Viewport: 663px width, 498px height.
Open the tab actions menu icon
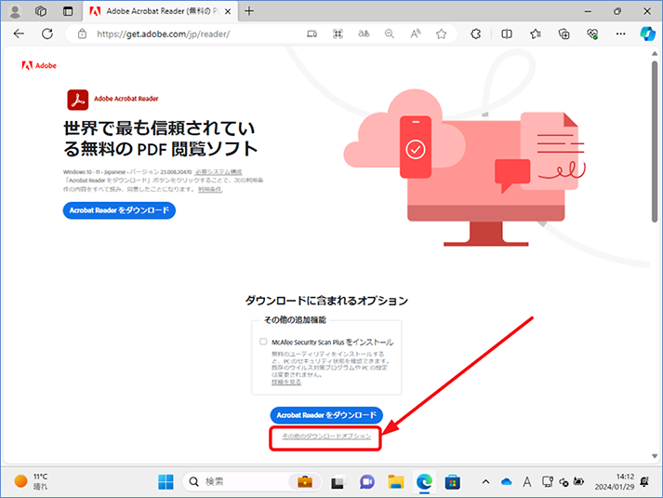pos(68,11)
